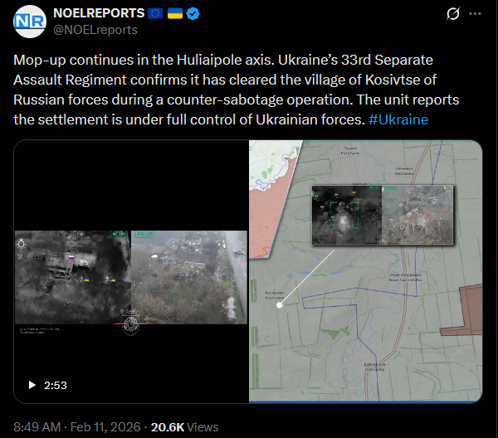Viewport: 498px width, 438px height.
Task: Open the @NOELreports handle link
Action: tap(95, 30)
